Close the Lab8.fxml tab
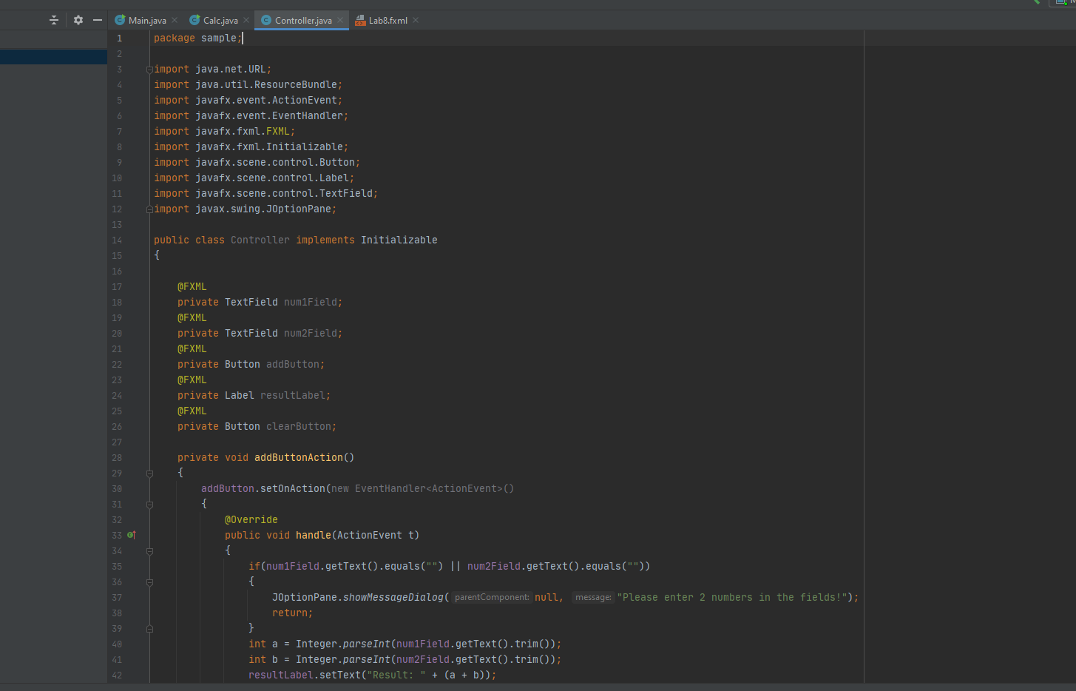Image resolution: width=1076 pixels, height=691 pixels. (416, 20)
